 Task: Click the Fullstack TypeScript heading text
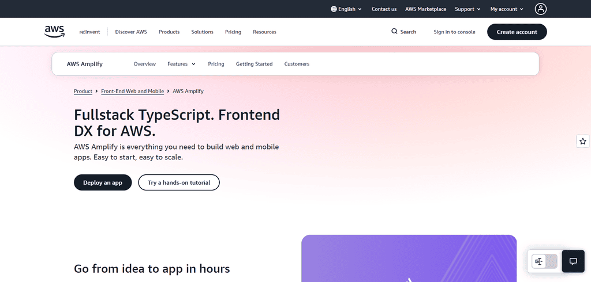tap(177, 123)
